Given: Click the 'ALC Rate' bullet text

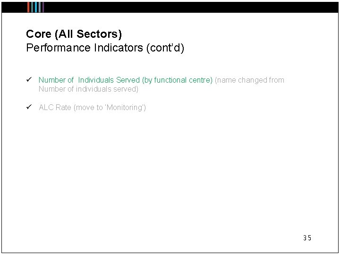Looking at the screenshot, I should click(55, 107).
